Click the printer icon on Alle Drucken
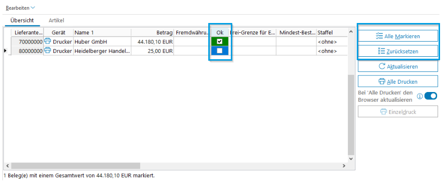This screenshot has height=184, width=442. coord(382,82)
